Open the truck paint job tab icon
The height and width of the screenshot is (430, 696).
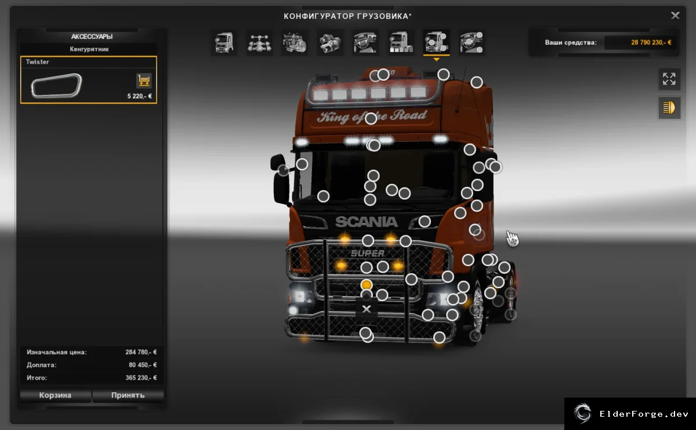pos(401,42)
